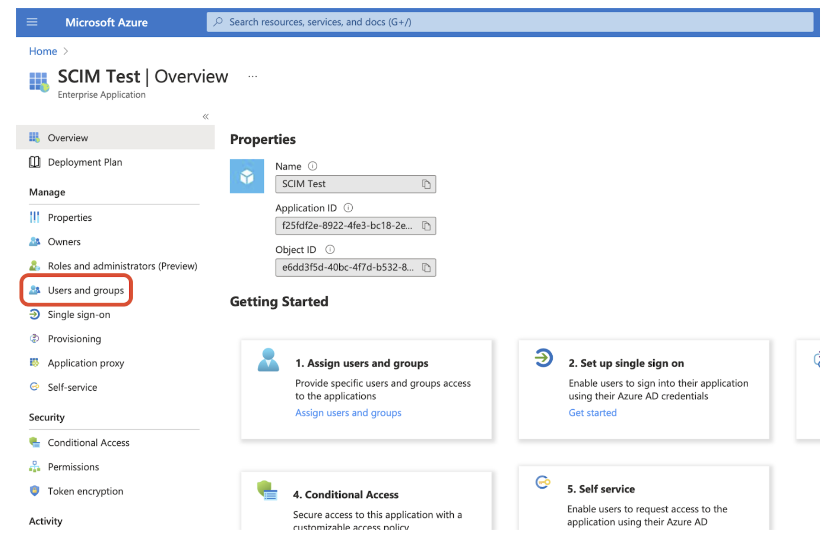
Task: Click the Roles and administrators icon
Action: [34, 266]
